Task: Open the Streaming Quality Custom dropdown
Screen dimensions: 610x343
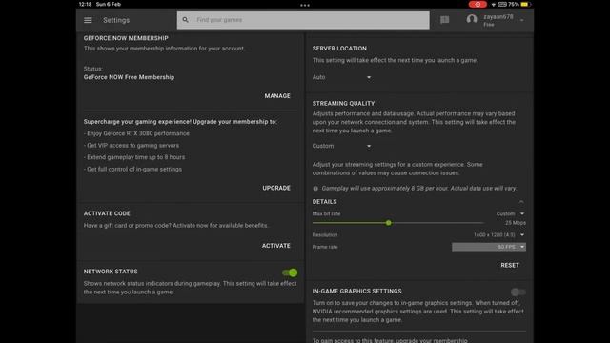Action: pyautogui.click(x=341, y=146)
